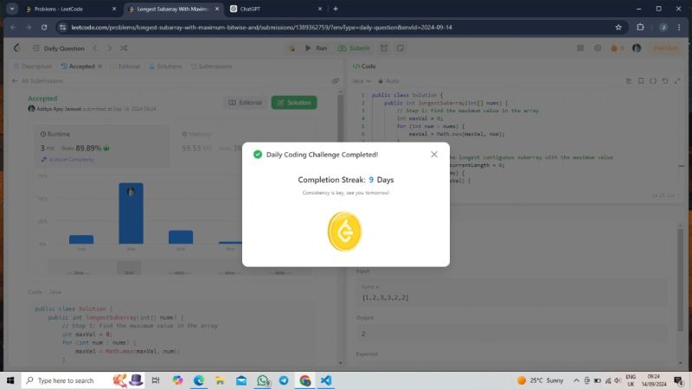Open the Windows Start menu
692x389 pixels.
coord(10,380)
